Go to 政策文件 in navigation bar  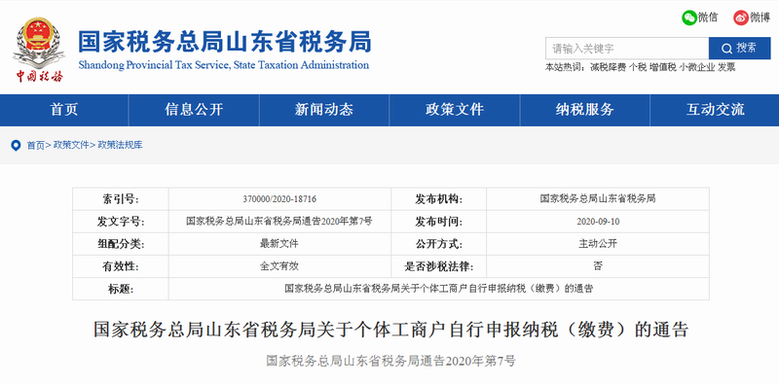455,110
